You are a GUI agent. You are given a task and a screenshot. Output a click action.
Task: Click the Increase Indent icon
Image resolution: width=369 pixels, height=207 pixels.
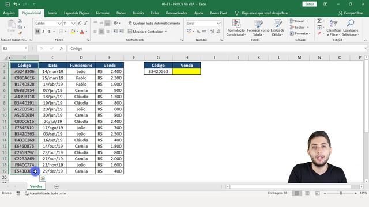[x=122, y=32]
